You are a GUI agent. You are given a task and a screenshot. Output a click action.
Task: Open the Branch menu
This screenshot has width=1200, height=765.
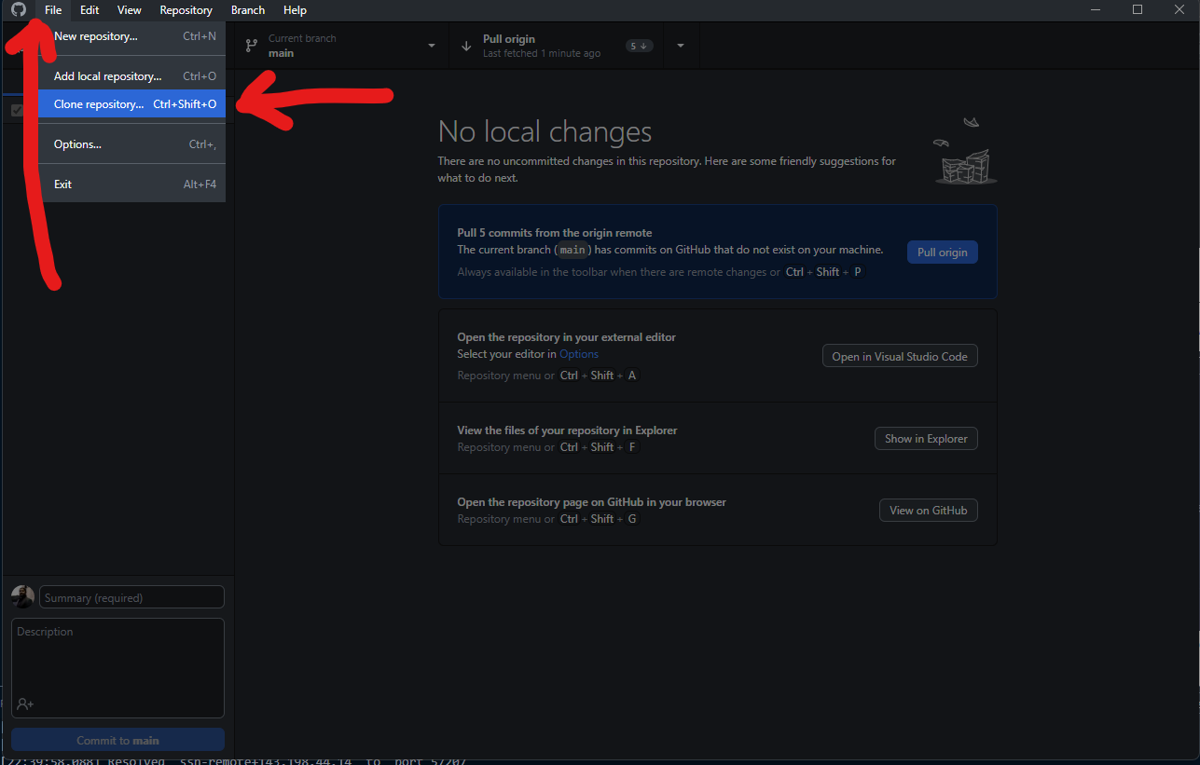[x=248, y=10]
